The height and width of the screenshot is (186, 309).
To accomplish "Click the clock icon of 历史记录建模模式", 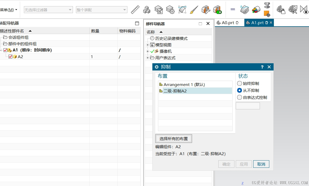I will 152,38.
